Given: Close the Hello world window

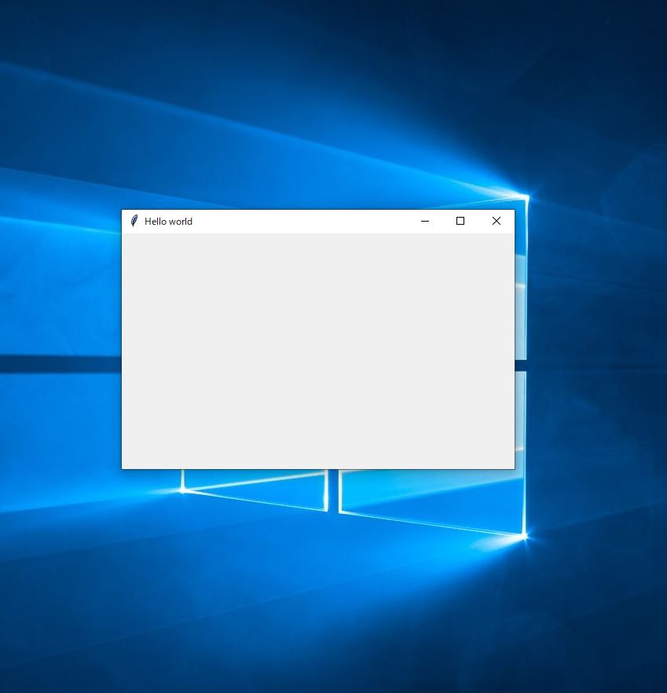Looking at the screenshot, I should [x=497, y=221].
